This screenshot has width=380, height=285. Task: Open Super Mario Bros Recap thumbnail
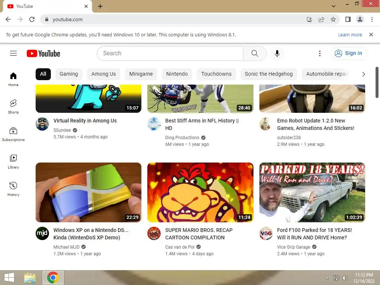200,193
